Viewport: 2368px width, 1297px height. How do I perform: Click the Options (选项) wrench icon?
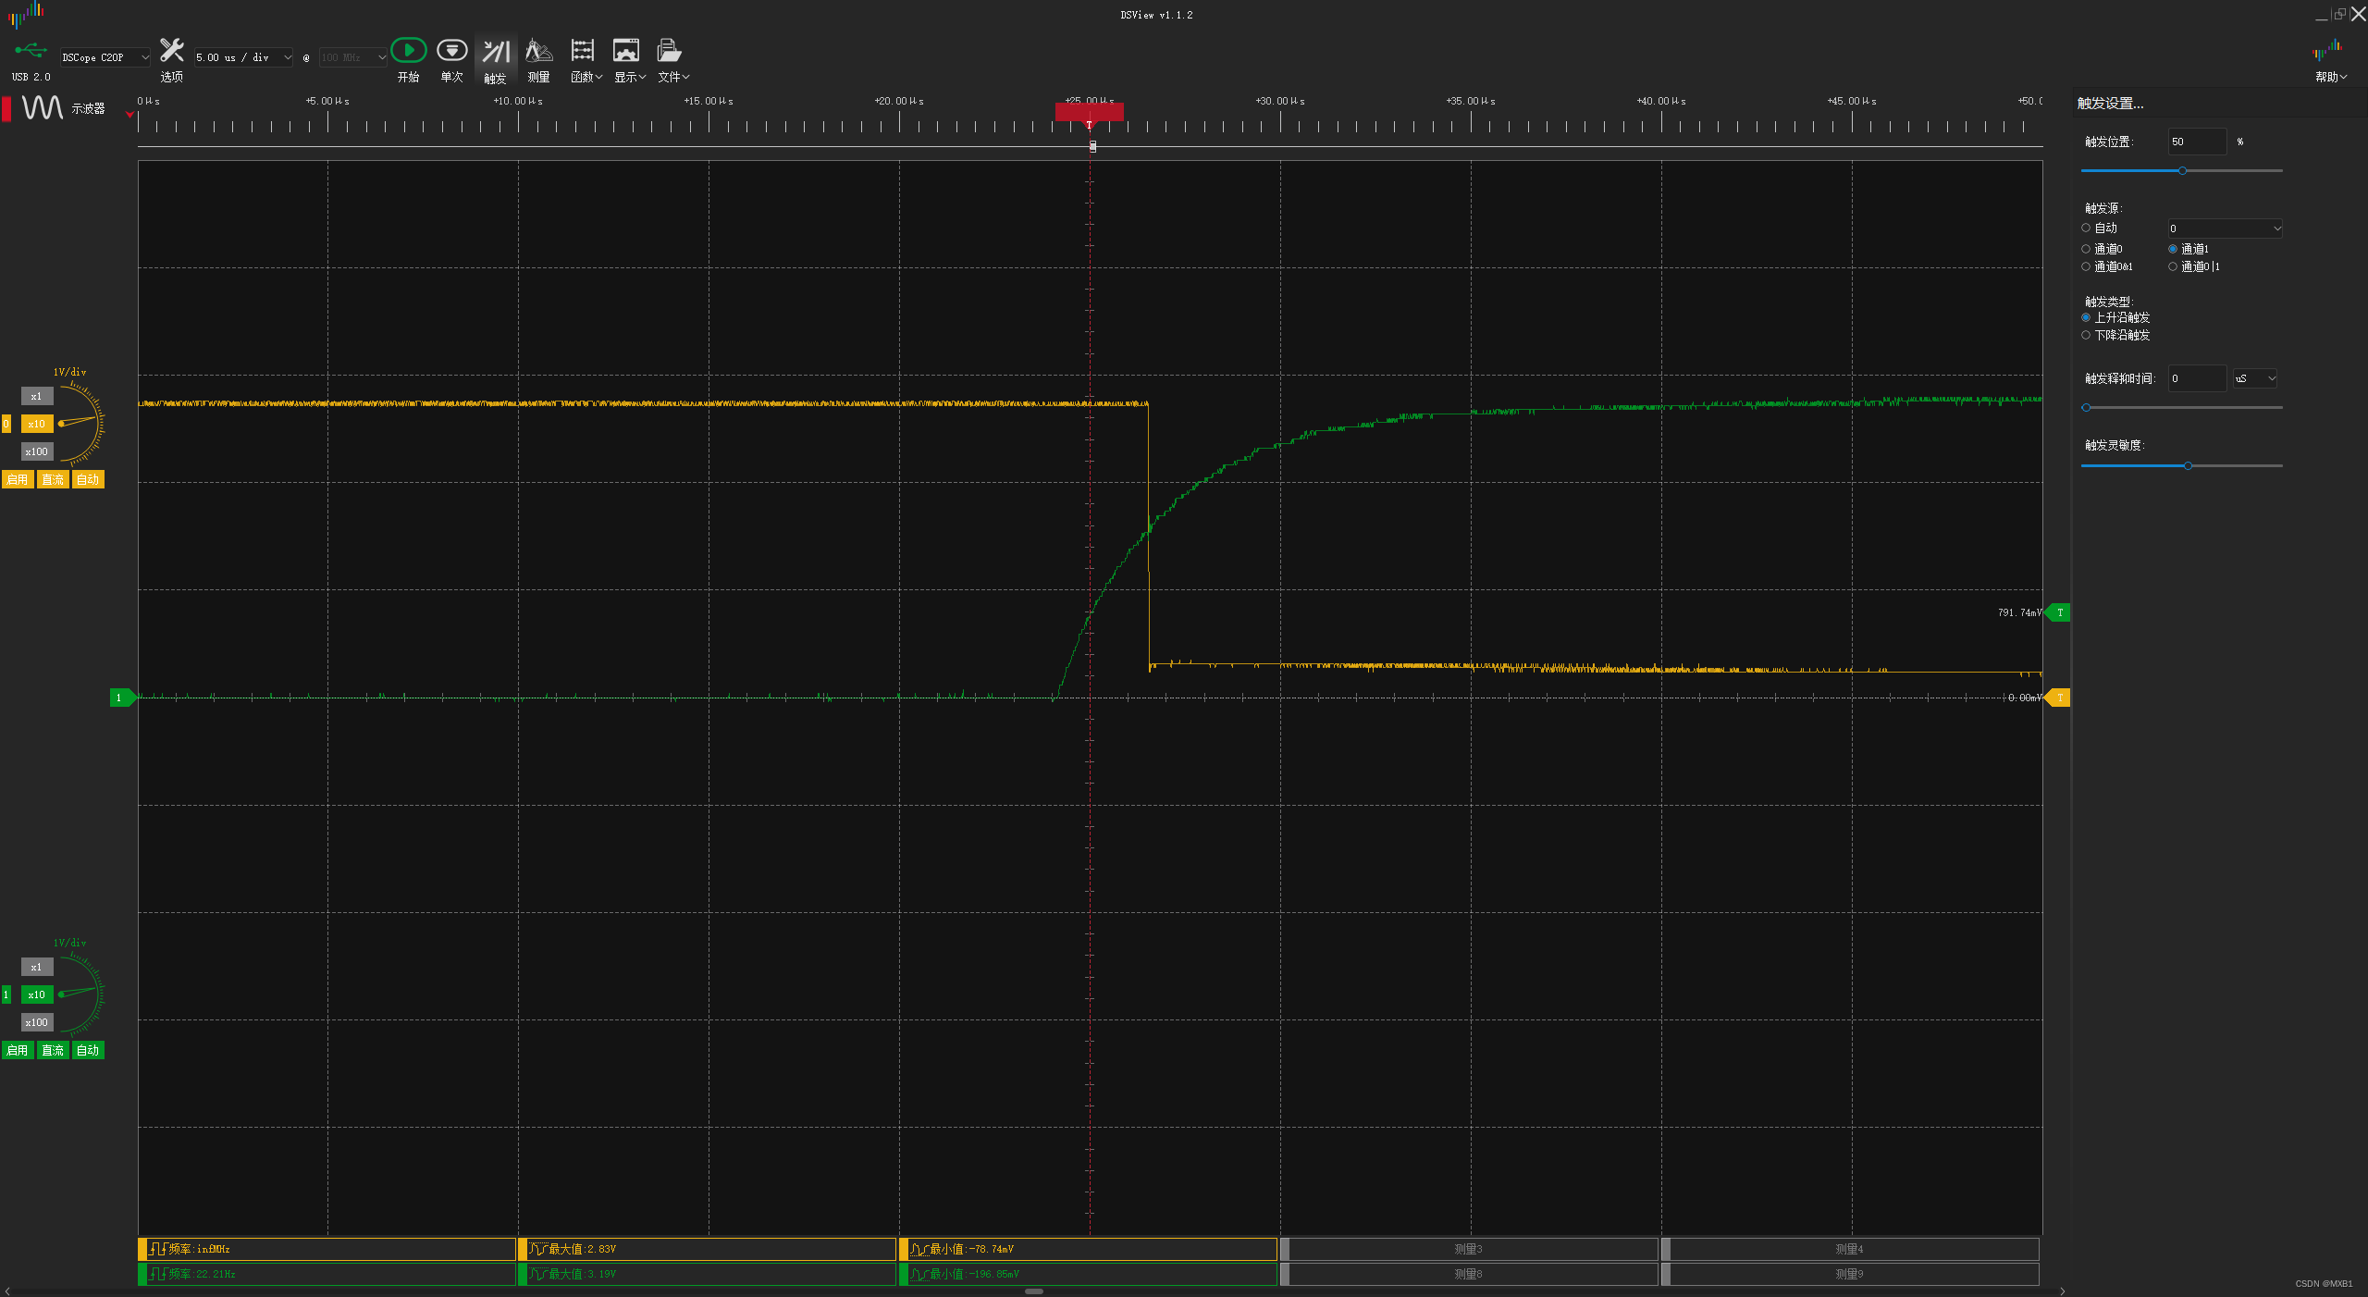pos(171,51)
